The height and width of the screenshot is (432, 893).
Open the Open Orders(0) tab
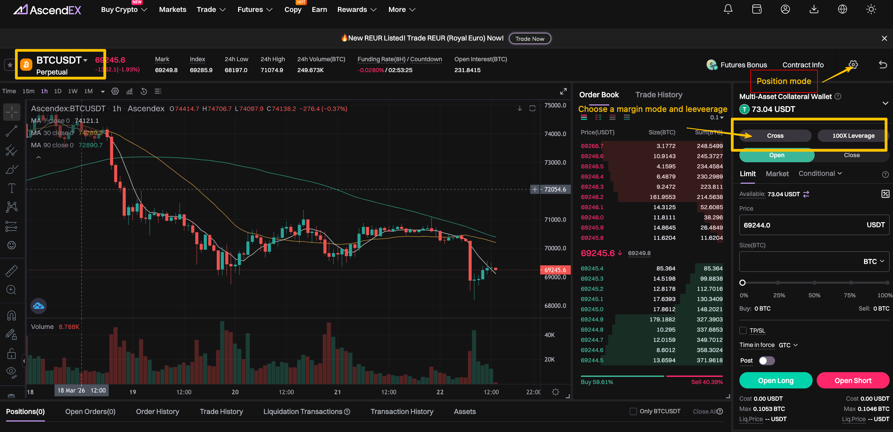(90, 411)
